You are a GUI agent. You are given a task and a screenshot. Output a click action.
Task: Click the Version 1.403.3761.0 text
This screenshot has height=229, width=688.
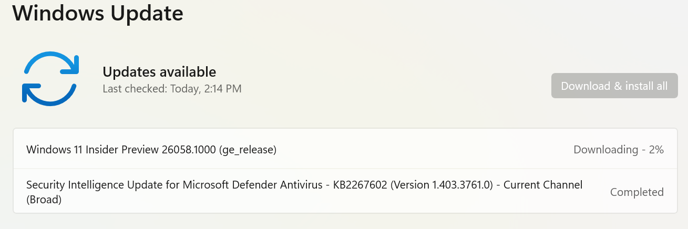pos(444,185)
